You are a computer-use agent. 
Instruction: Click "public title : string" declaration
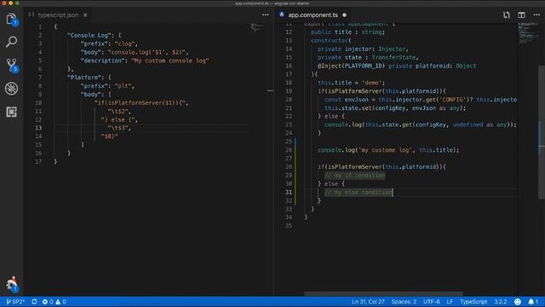click(348, 32)
